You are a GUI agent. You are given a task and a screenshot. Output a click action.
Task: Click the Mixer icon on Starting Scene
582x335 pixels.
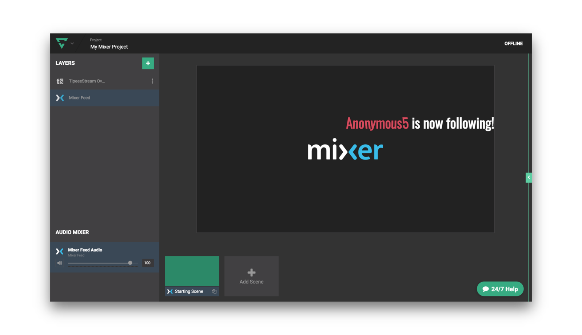[170, 291]
